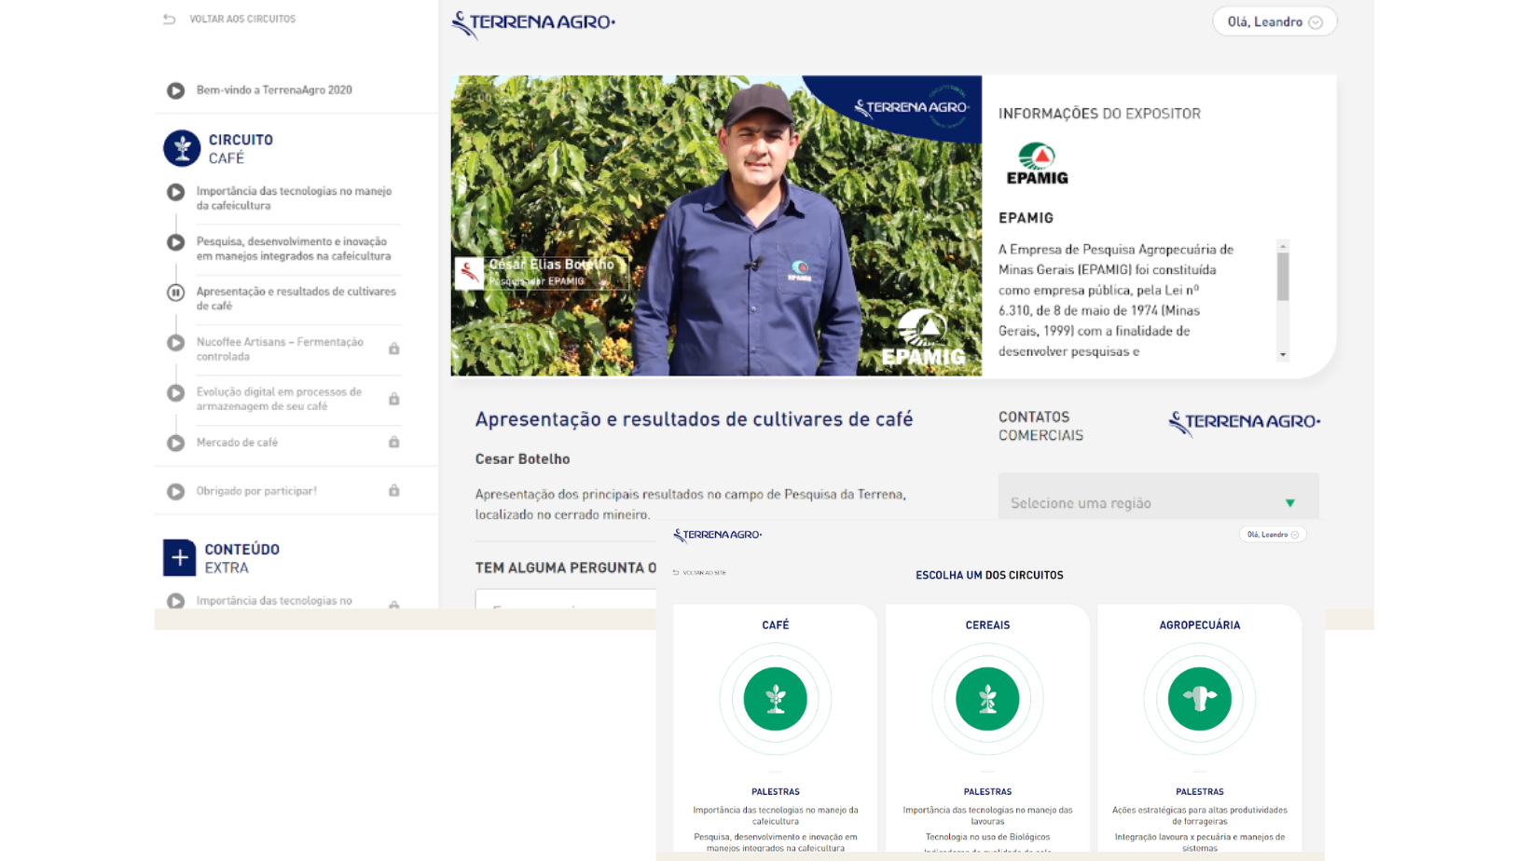Play Importância das tecnologias no manejo da cafeicultura
Image resolution: width=1529 pixels, height=861 pixels.
[x=175, y=192]
